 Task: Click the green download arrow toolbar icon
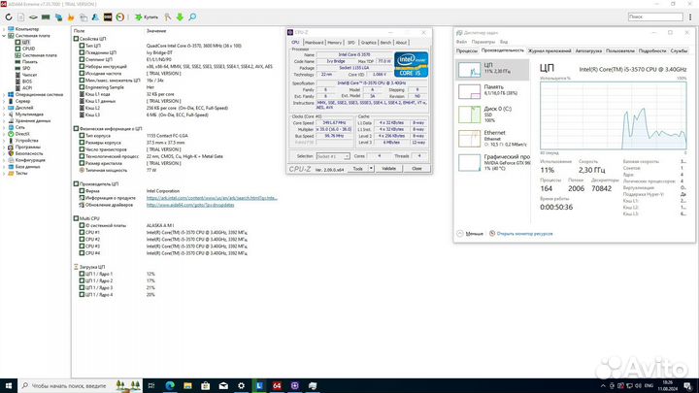click(x=180, y=16)
